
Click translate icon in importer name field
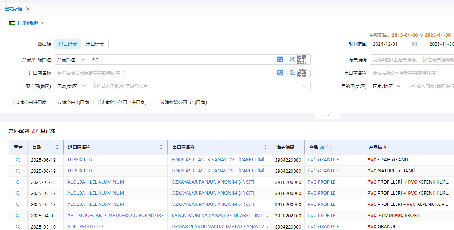click(x=280, y=73)
